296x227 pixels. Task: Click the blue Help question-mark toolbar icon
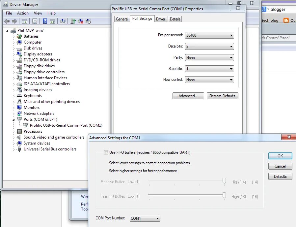pos(45,21)
